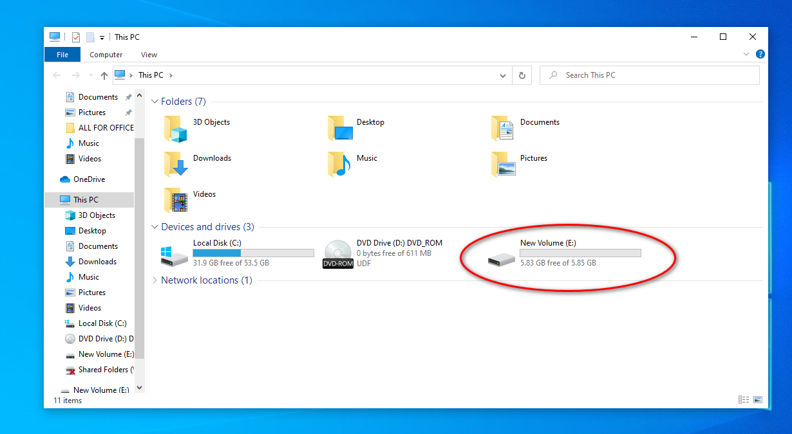Open Help with the blue question mark

click(x=760, y=55)
